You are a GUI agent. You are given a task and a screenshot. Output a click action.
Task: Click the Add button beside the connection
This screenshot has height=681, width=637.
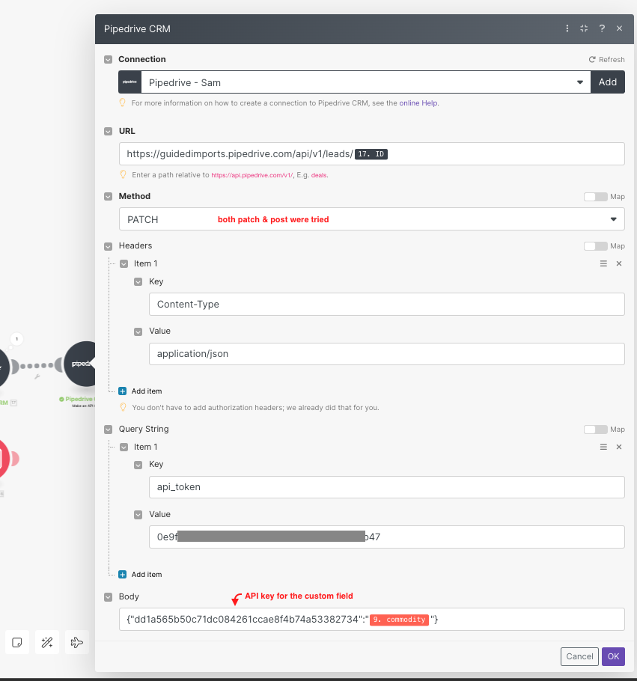point(608,82)
